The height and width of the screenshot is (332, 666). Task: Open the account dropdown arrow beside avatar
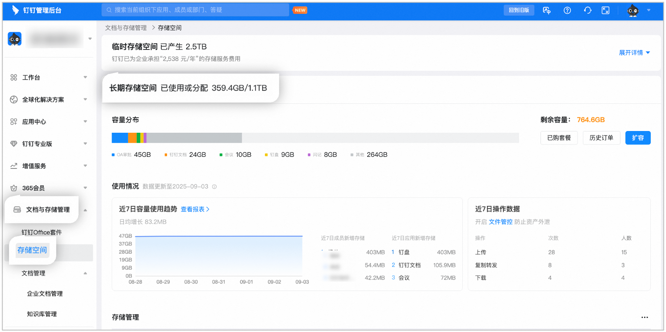click(x=649, y=10)
